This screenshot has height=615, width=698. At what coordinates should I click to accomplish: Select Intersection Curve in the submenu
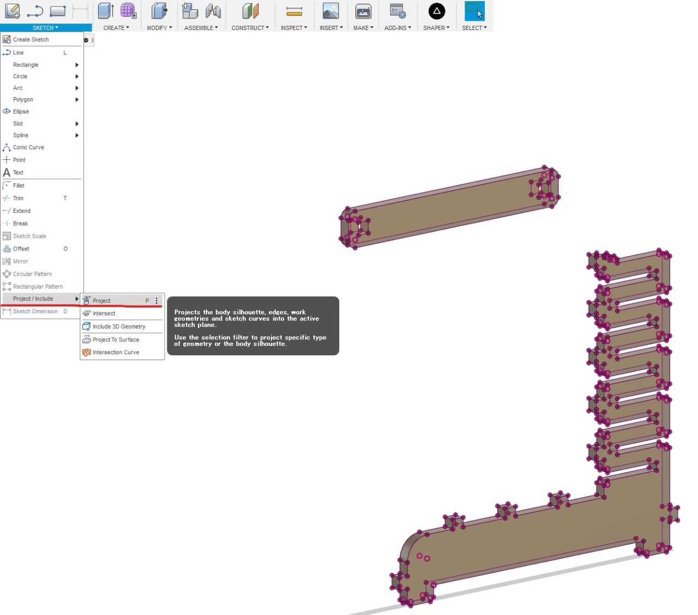click(x=122, y=353)
